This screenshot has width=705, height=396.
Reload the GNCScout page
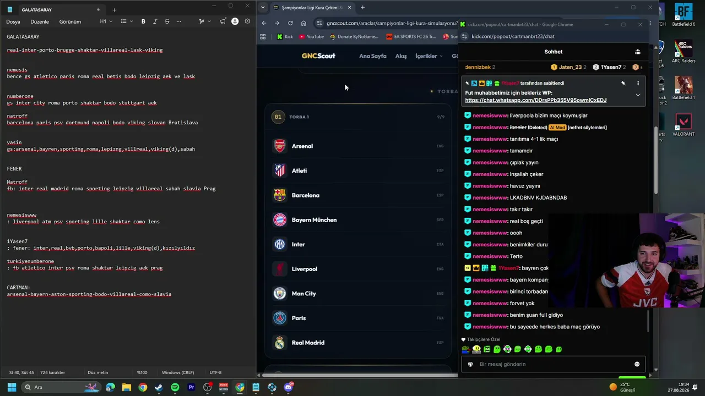click(290, 23)
